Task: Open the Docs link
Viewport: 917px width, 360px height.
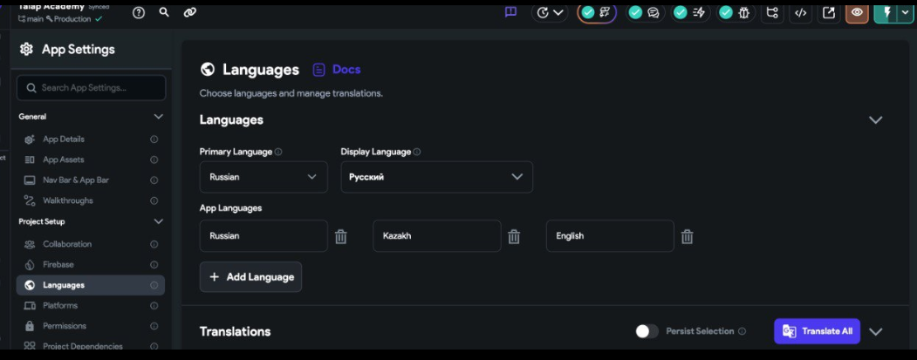Action: pyautogui.click(x=337, y=70)
